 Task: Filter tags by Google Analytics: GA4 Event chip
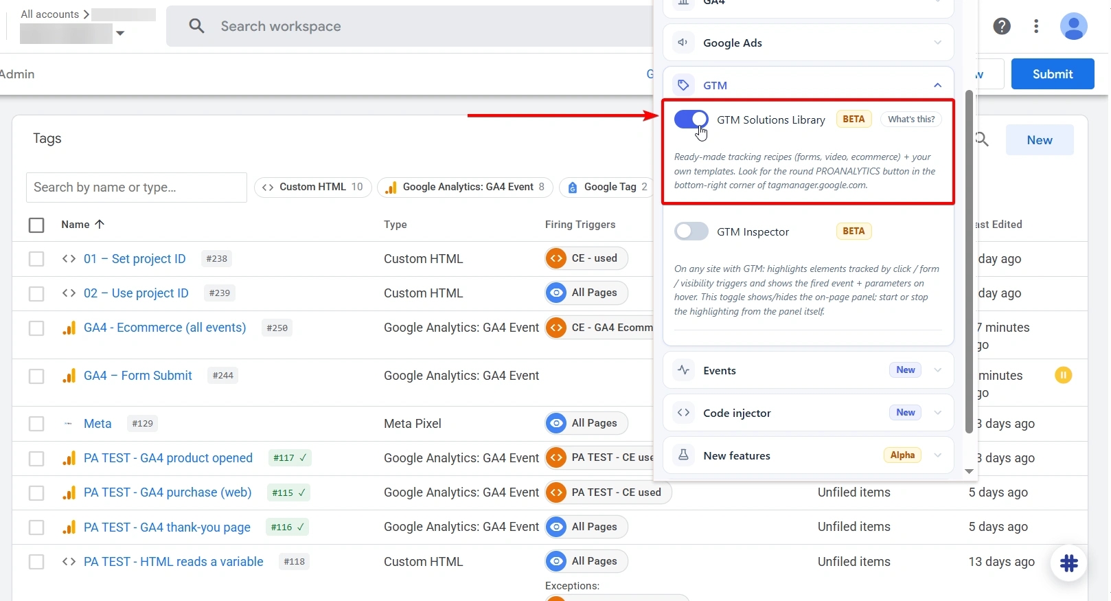click(465, 187)
